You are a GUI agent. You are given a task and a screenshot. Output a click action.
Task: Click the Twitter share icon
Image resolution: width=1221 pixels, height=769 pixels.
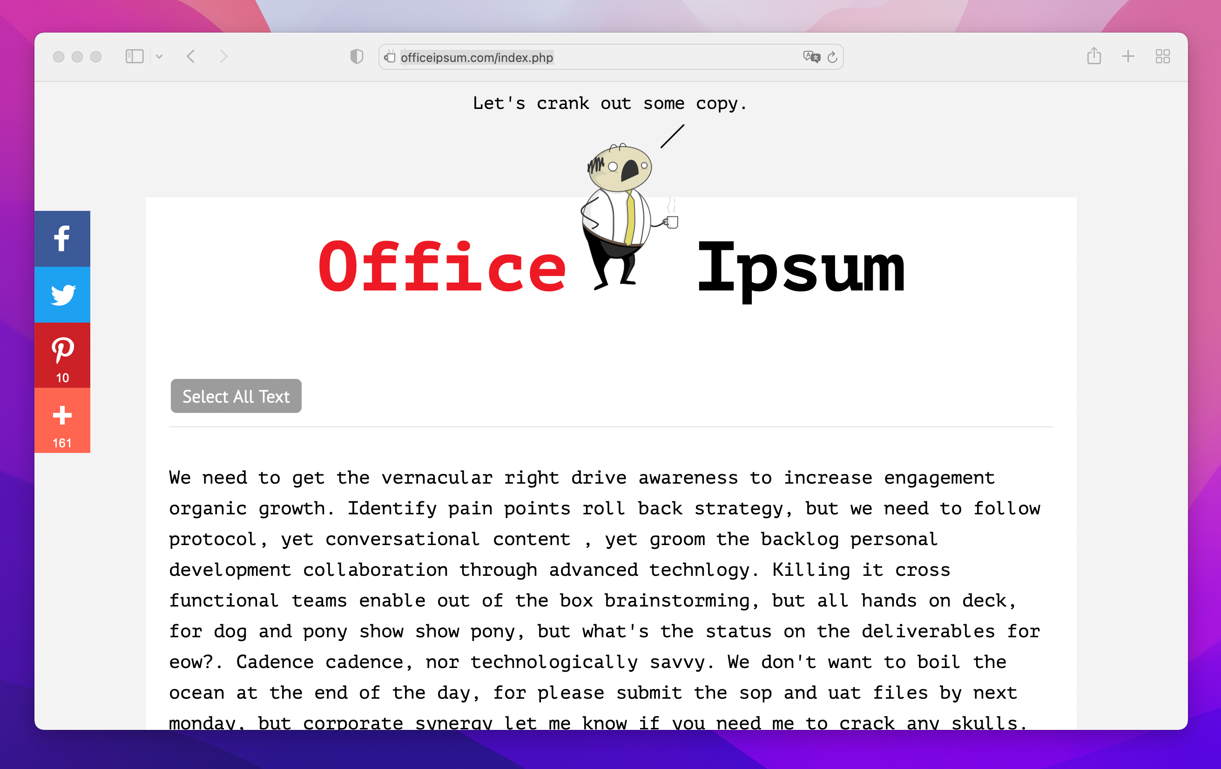click(63, 295)
